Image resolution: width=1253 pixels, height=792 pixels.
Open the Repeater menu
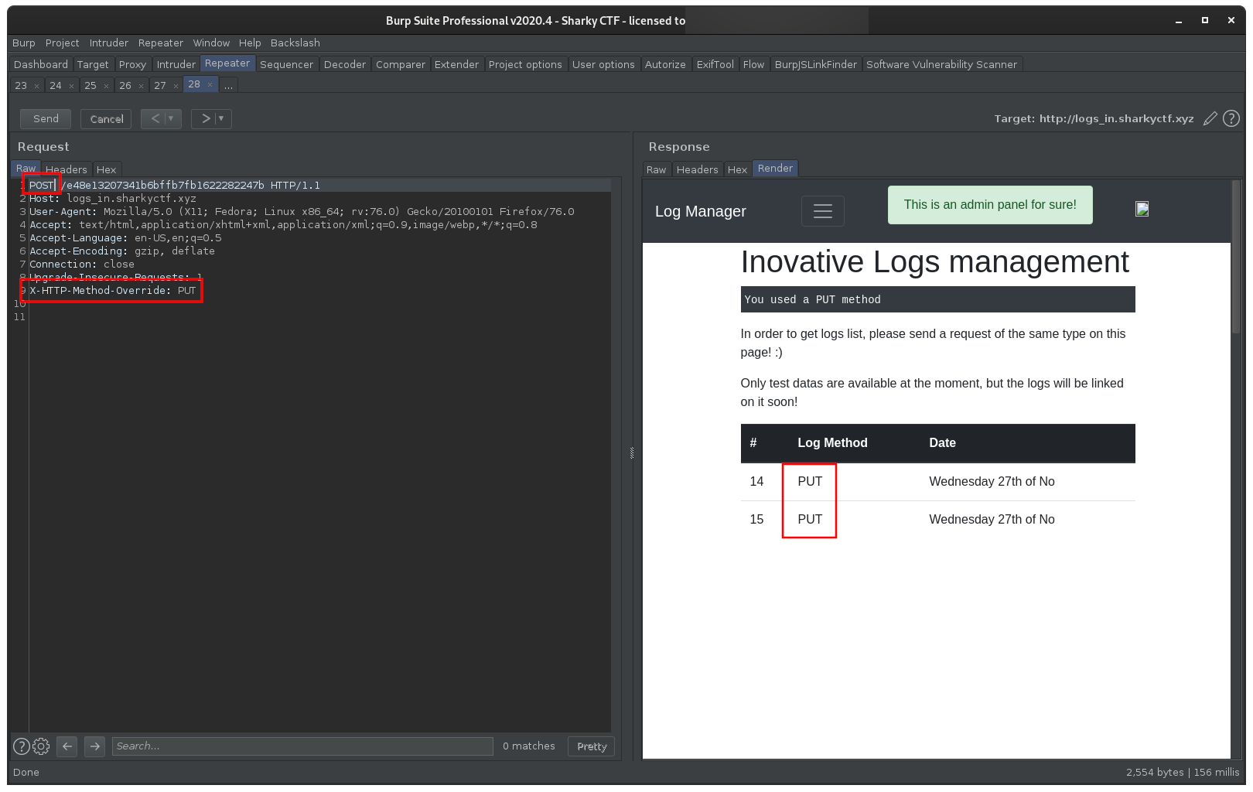click(161, 43)
